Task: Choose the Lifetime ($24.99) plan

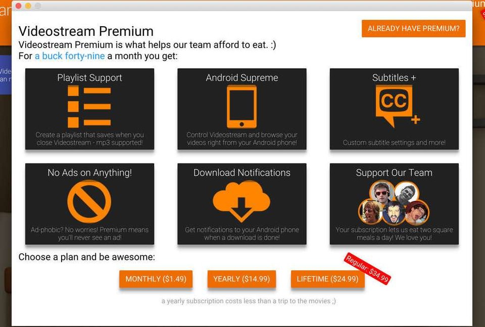Action: click(x=327, y=279)
